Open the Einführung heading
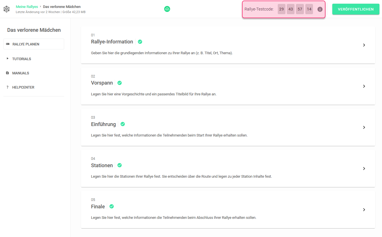 coord(103,124)
